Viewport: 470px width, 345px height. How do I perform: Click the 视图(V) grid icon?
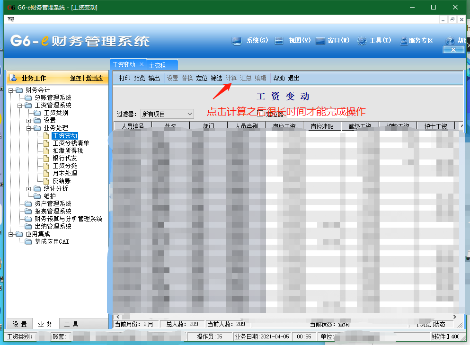point(279,41)
